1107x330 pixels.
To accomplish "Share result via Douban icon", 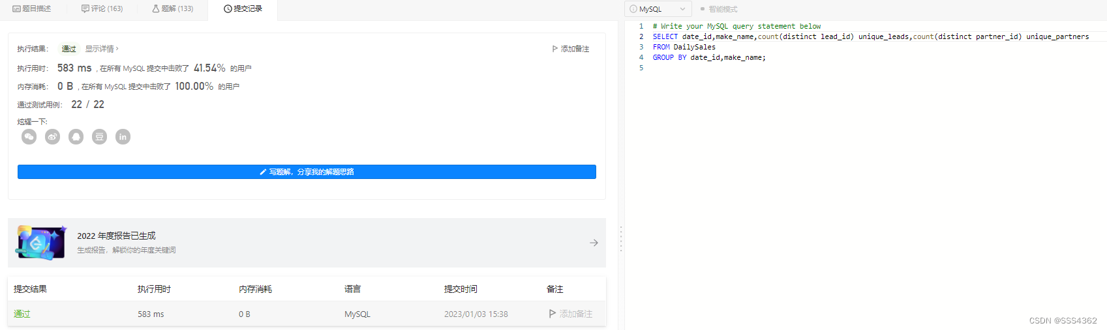I will click(x=99, y=137).
